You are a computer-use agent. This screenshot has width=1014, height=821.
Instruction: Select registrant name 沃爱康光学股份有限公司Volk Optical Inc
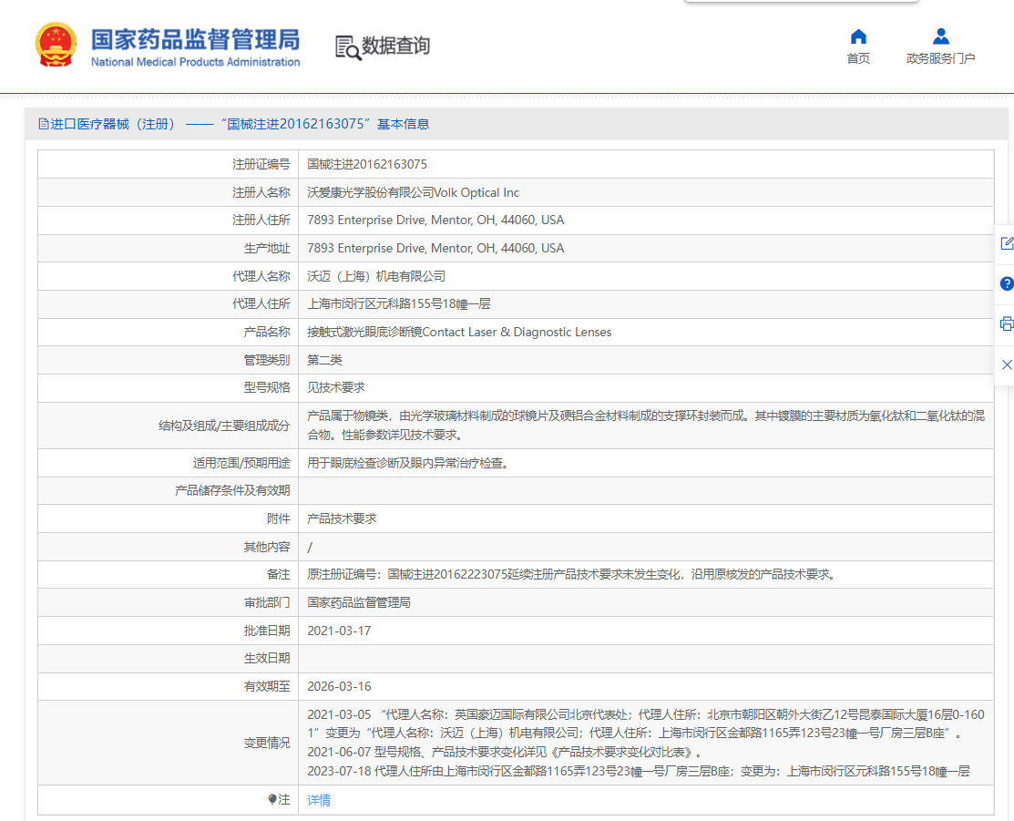tap(414, 192)
